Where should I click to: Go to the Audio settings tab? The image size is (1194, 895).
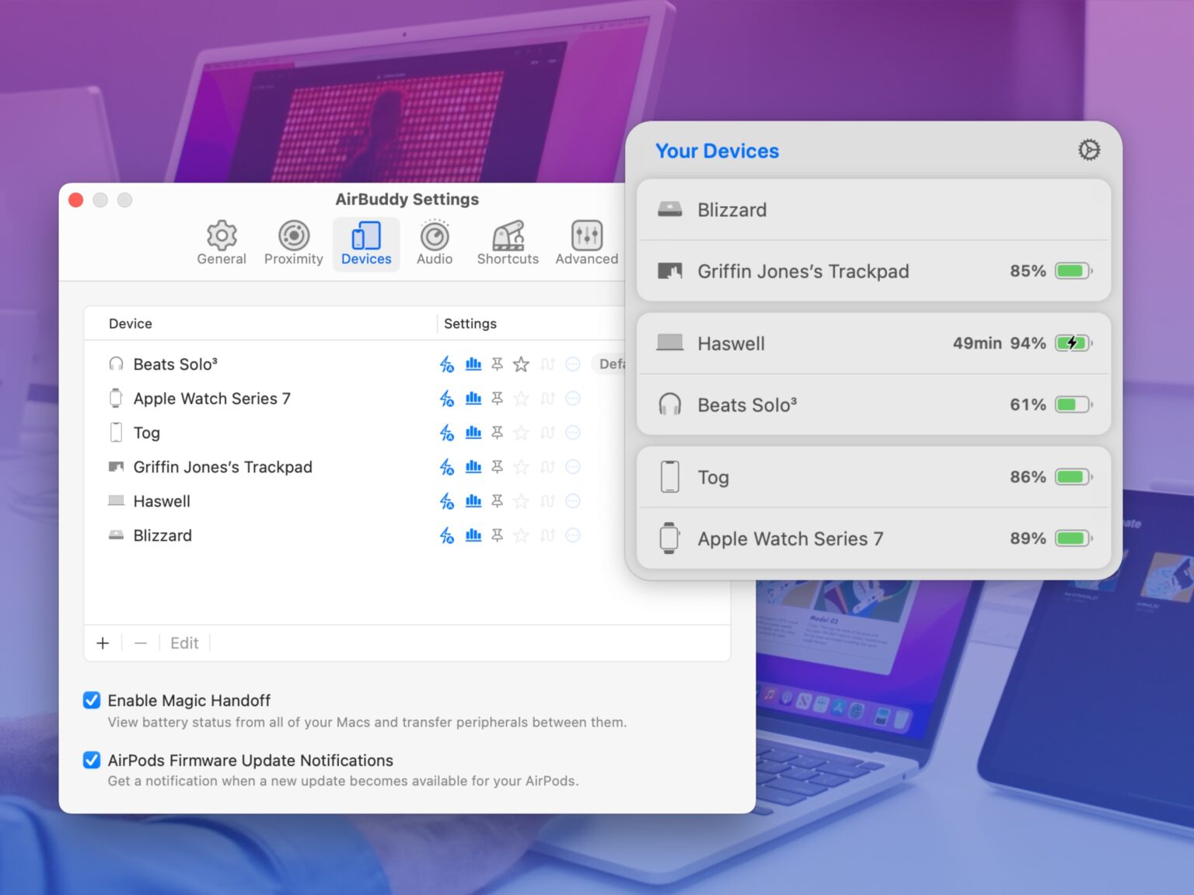[435, 243]
